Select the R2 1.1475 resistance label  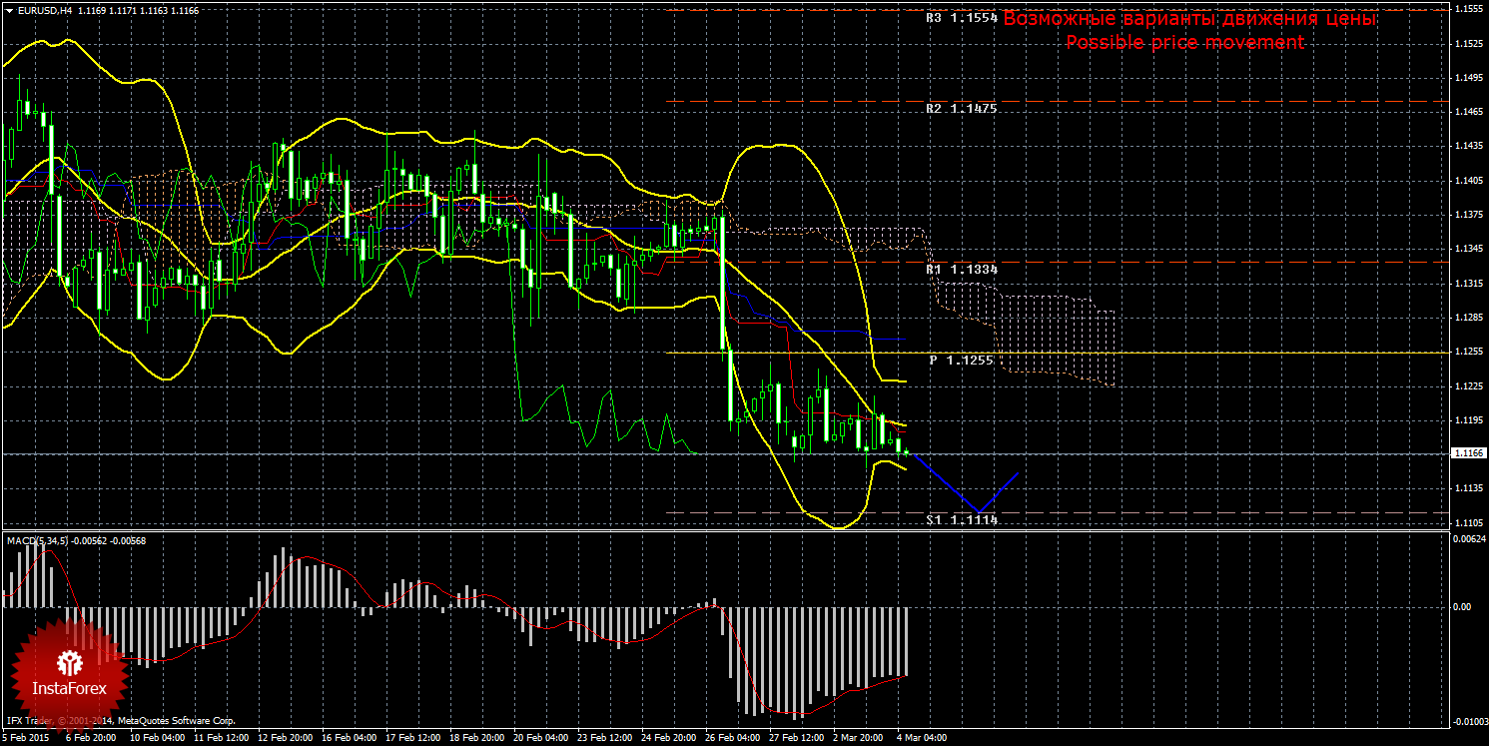962,108
